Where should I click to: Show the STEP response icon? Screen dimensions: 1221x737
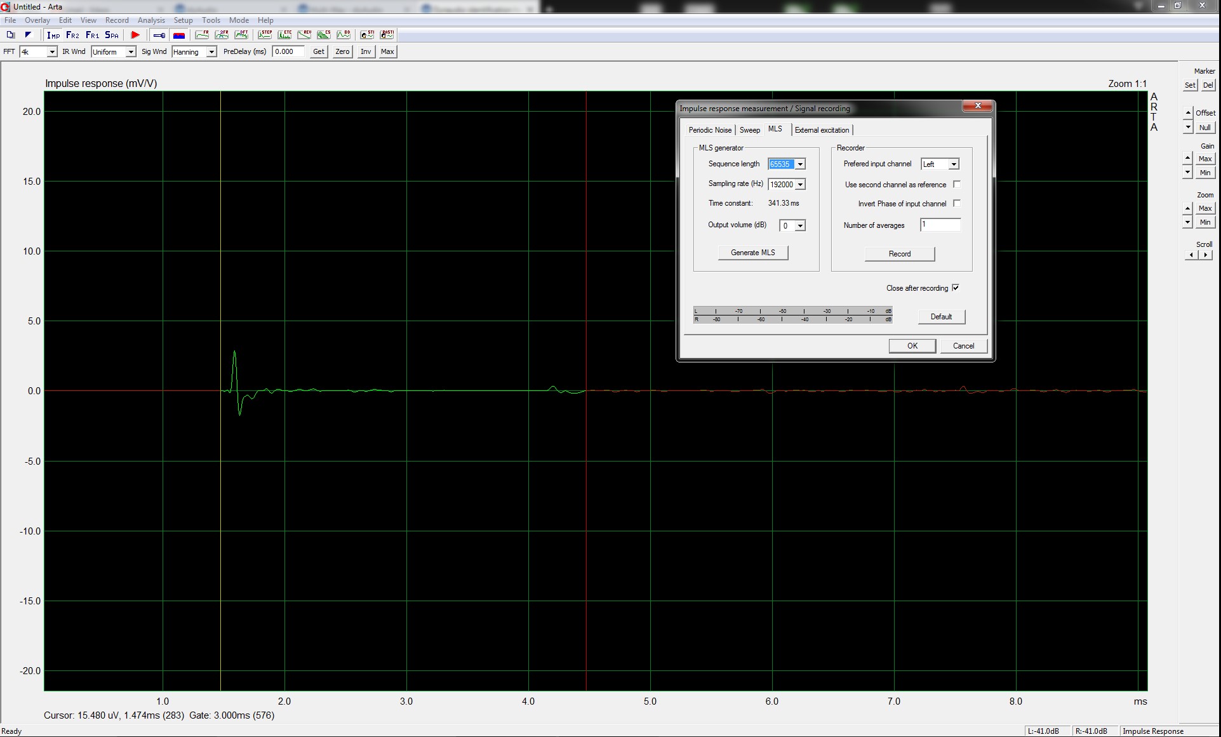click(x=265, y=35)
